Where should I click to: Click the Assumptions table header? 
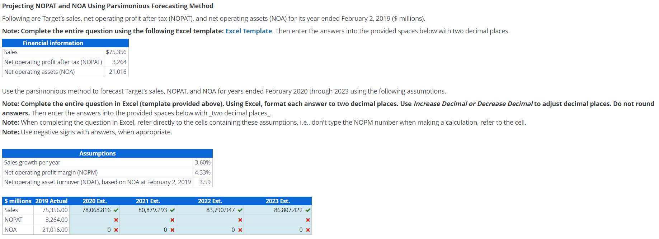97,153
